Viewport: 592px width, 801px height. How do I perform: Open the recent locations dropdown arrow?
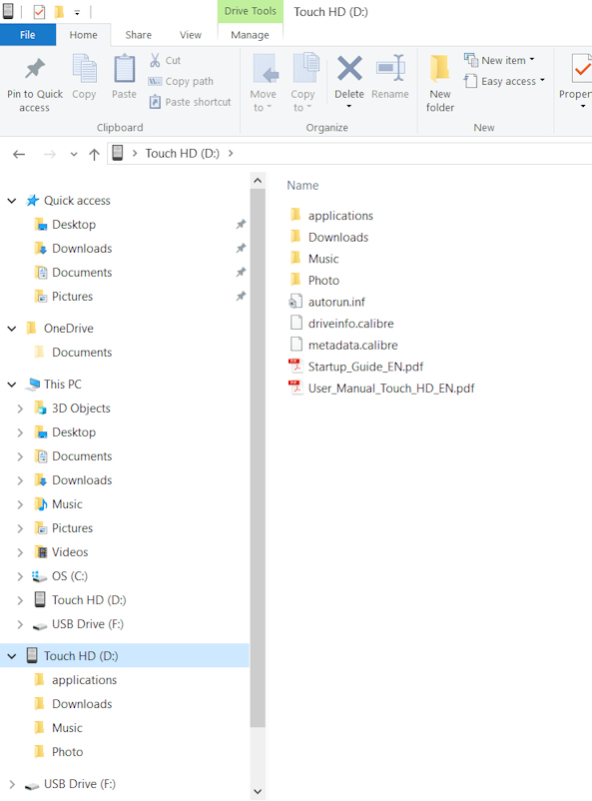coord(74,154)
